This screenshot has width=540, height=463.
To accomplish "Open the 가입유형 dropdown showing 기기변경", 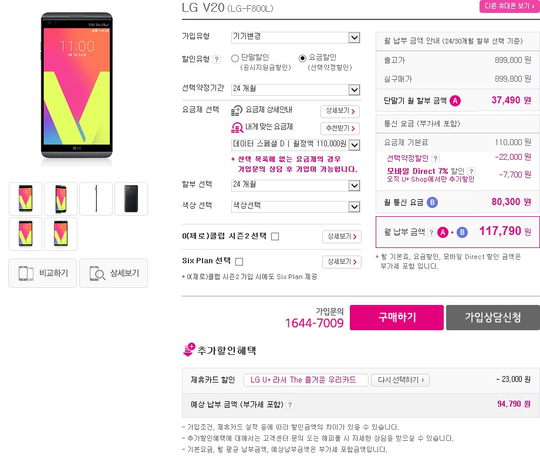I will 295,37.
